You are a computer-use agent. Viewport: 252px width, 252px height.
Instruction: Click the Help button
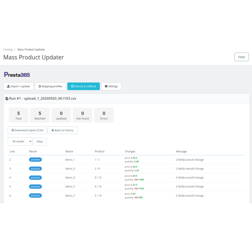(x=241, y=57)
